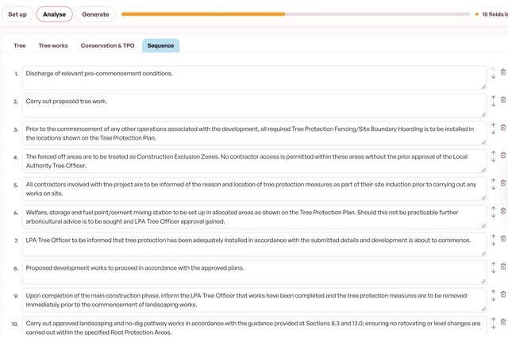Click the '10 fields' remaining indicator
The width and height of the screenshot is (508, 338).
click(492, 14)
